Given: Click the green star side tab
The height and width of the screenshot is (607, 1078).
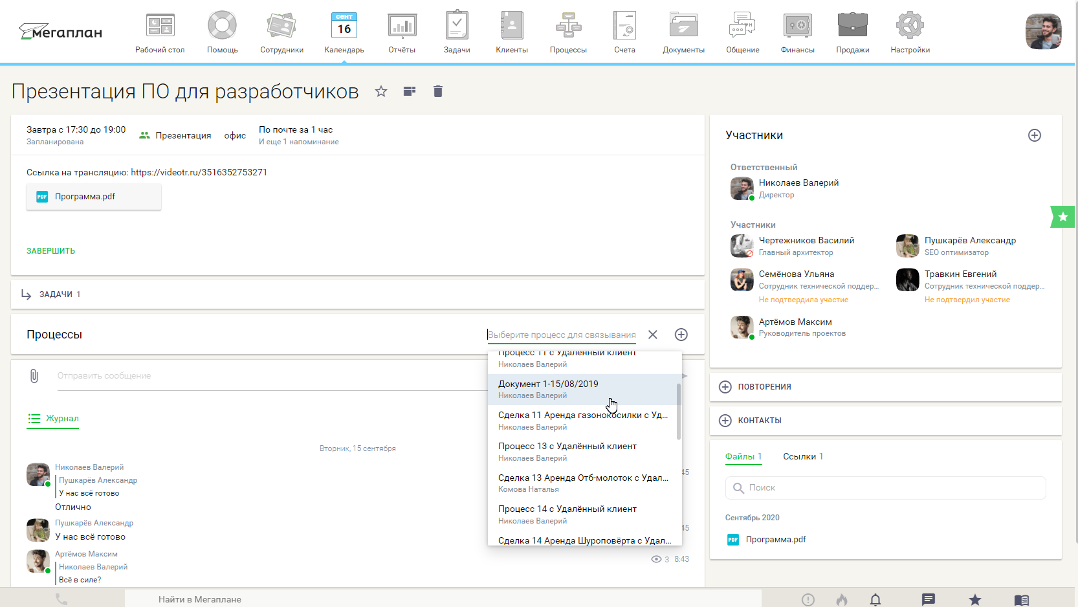Looking at the screenshot, I should (1062, 217).
